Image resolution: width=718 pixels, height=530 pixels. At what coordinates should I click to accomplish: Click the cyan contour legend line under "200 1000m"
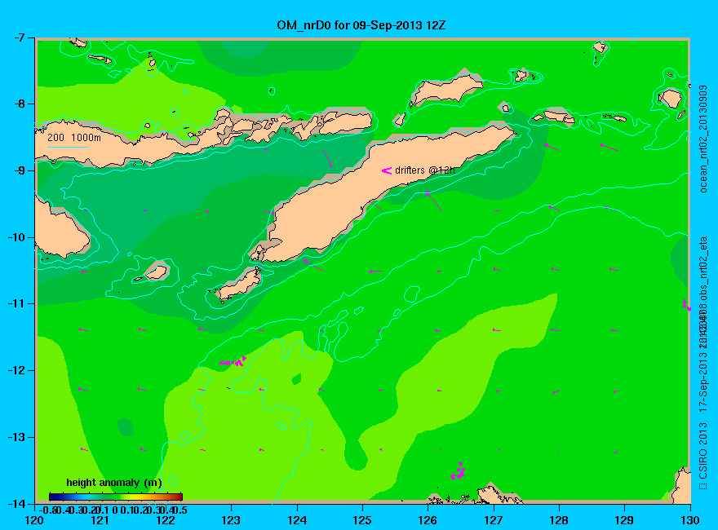pos(67,147)
